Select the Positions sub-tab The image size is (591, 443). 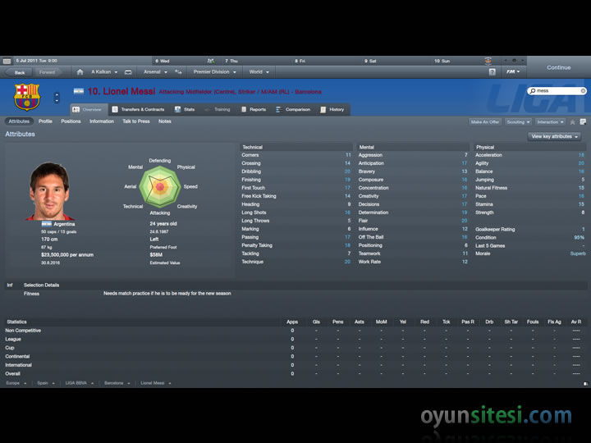71,121
